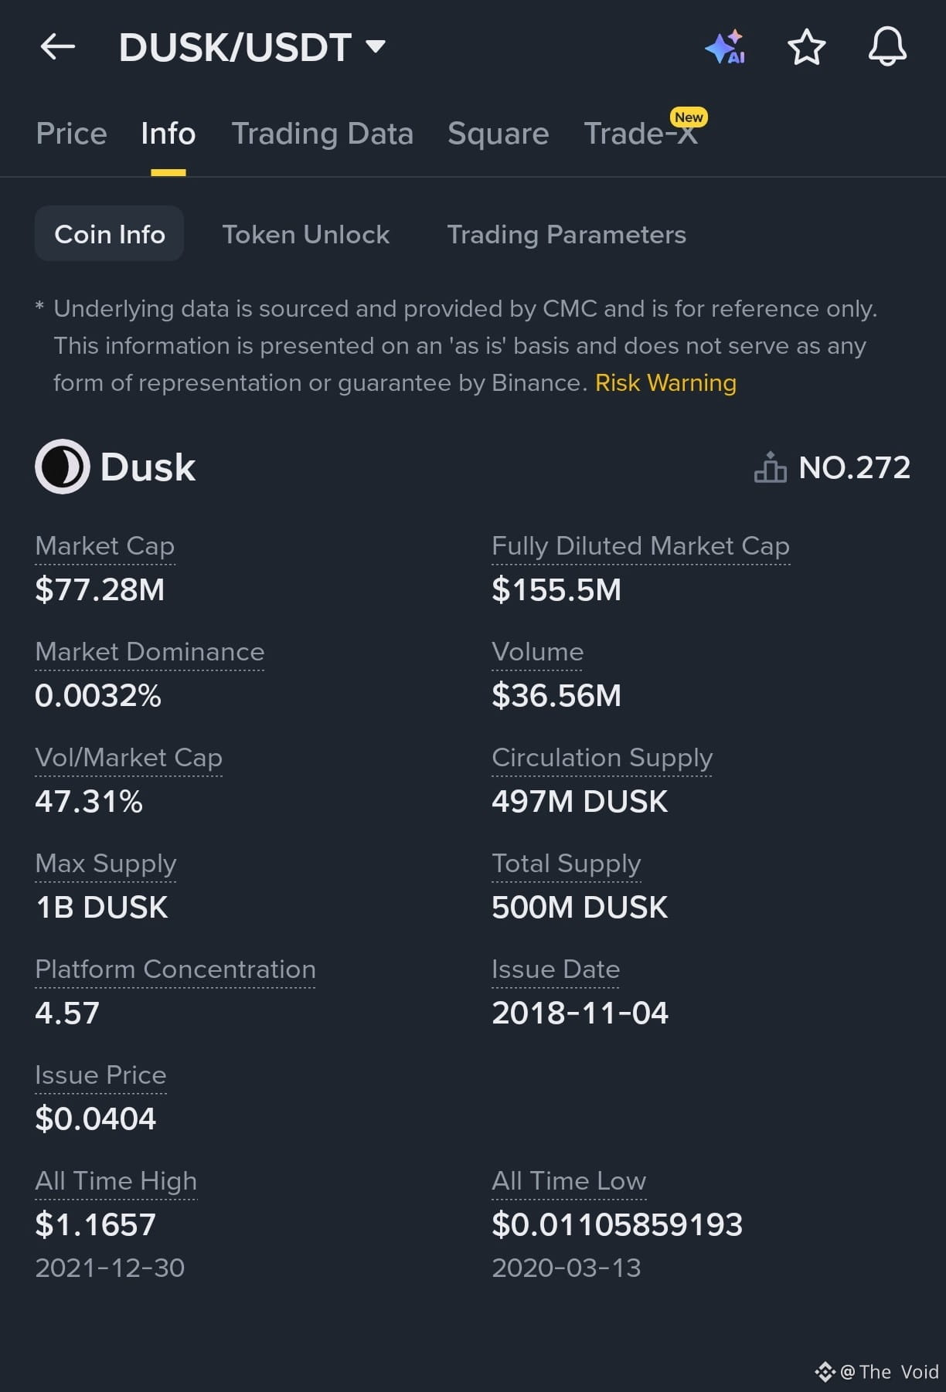
Task: Open the AI assistant sparkle icon
Action: point(725,47)
